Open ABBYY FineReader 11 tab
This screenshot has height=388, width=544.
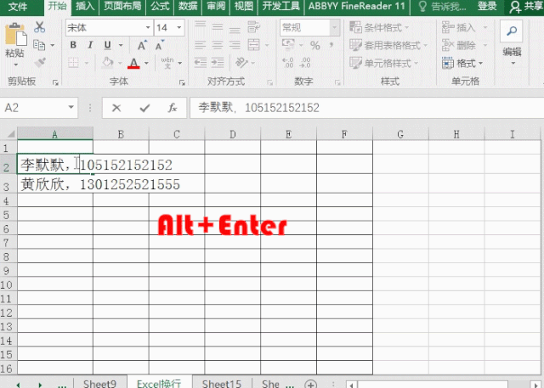click(357, 6)
